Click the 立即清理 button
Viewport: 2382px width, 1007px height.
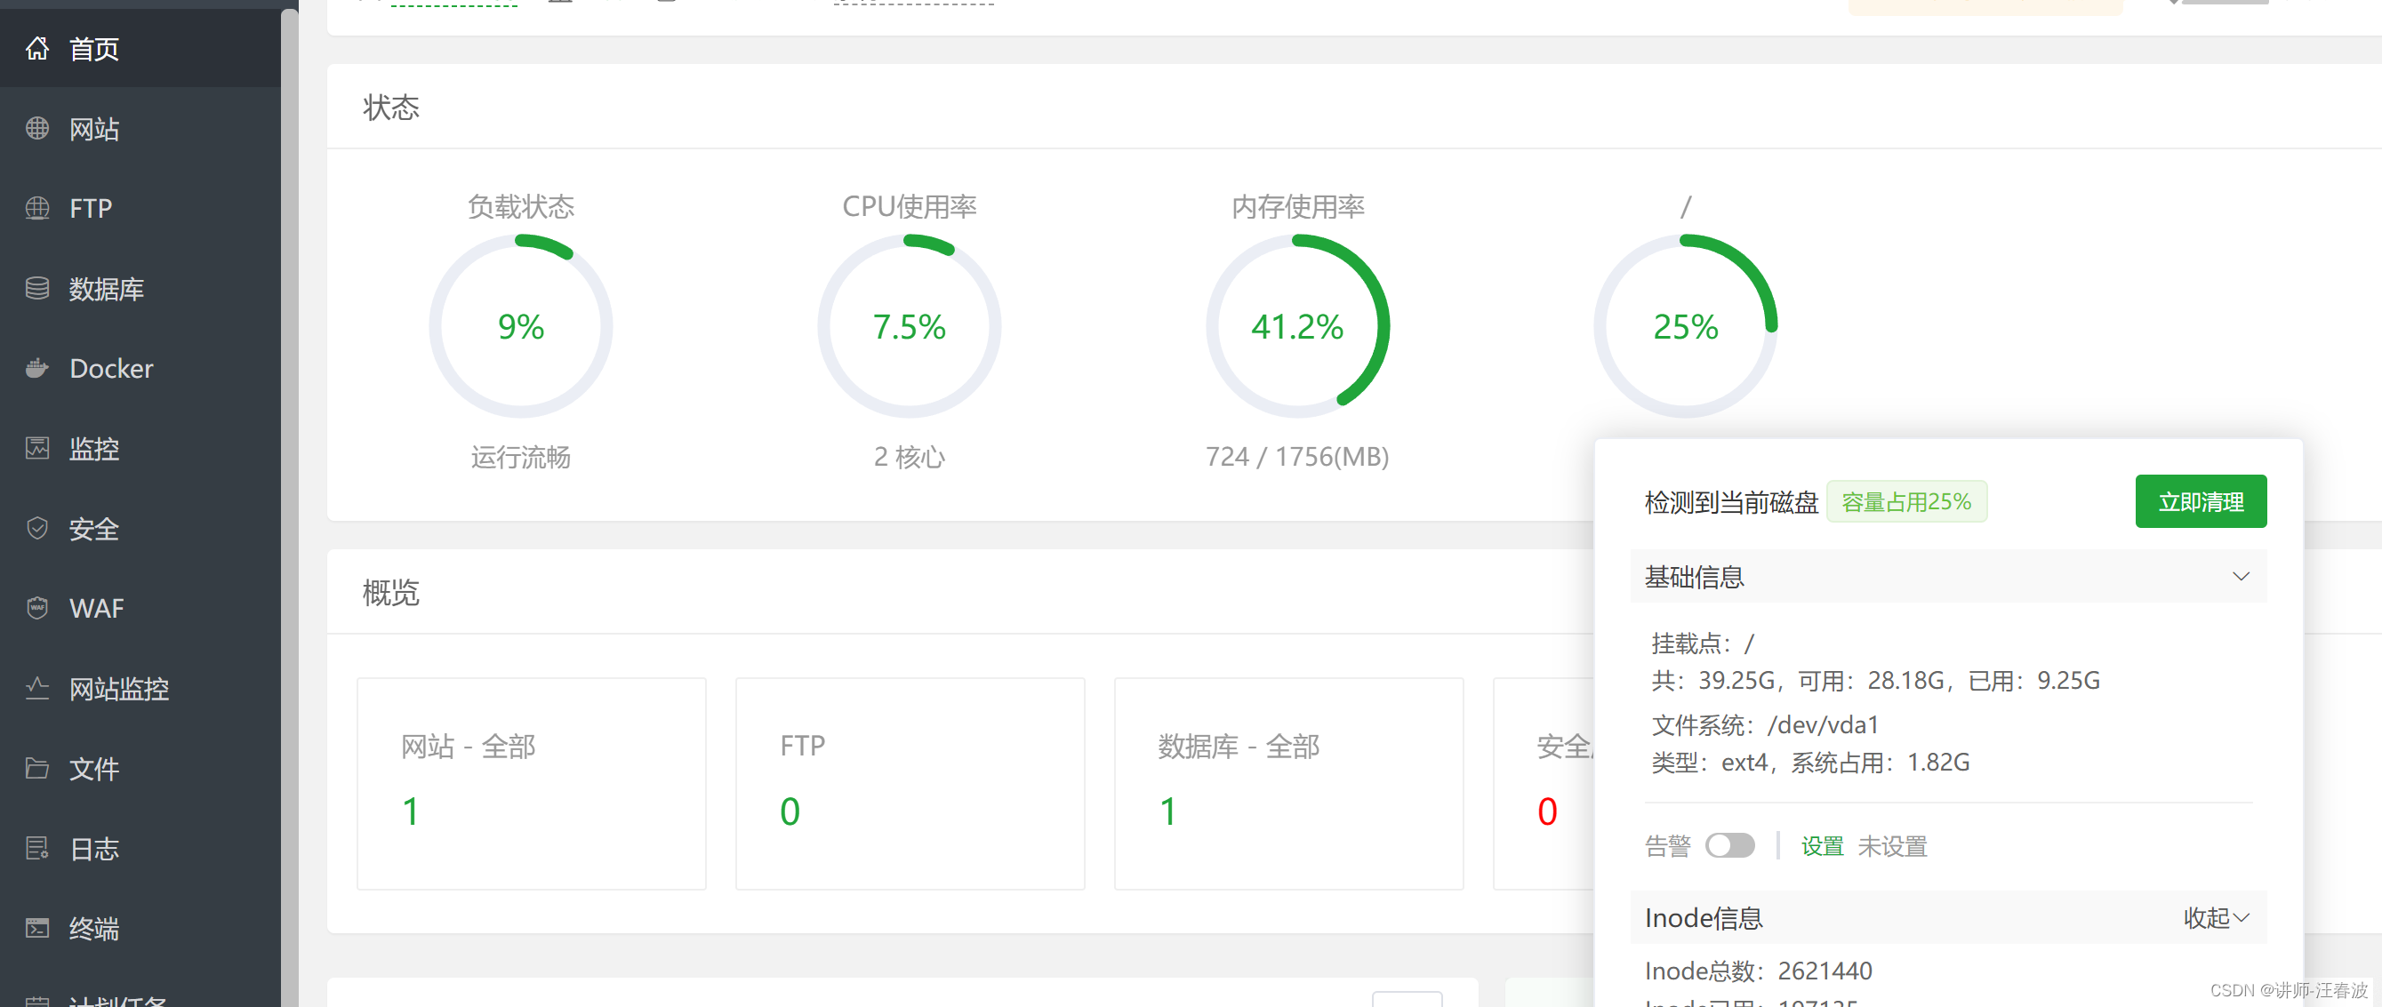tap(2201, 501)
